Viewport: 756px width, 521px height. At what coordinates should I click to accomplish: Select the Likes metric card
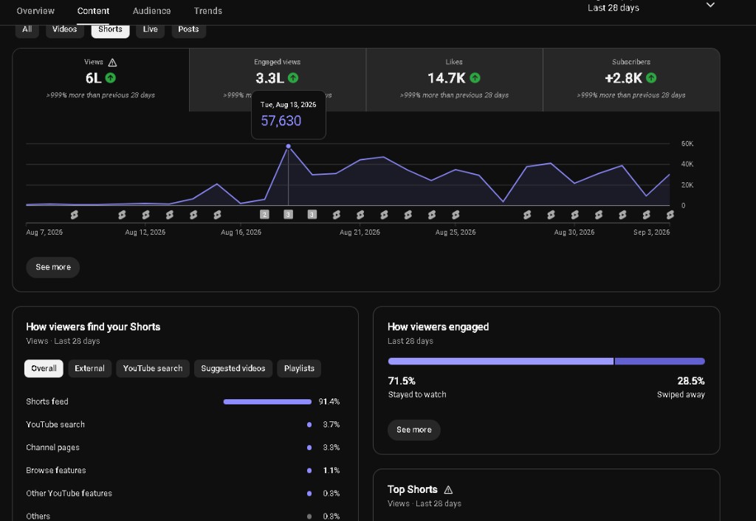454,80
